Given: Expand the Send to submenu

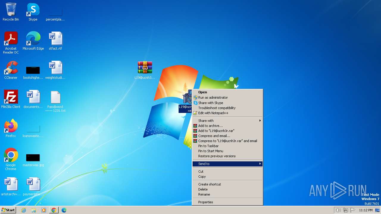Looking at the screenshot, I should pos(227,164).
